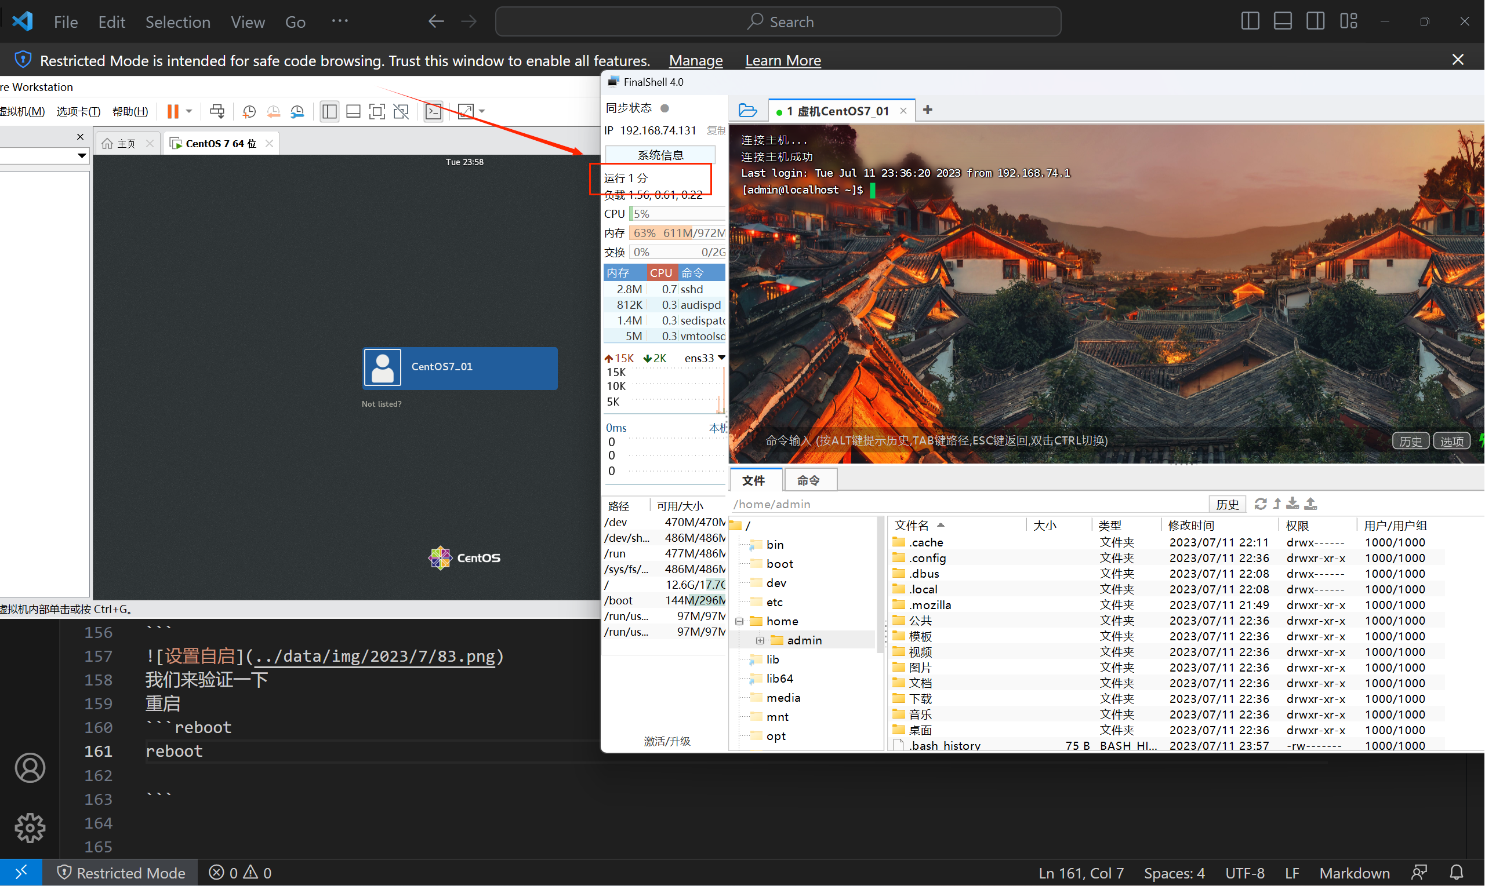Viewport: 1485px width, 886px height.
Task: Toggle primary sidebar layout icon in VS Code
Action: 1250,21
